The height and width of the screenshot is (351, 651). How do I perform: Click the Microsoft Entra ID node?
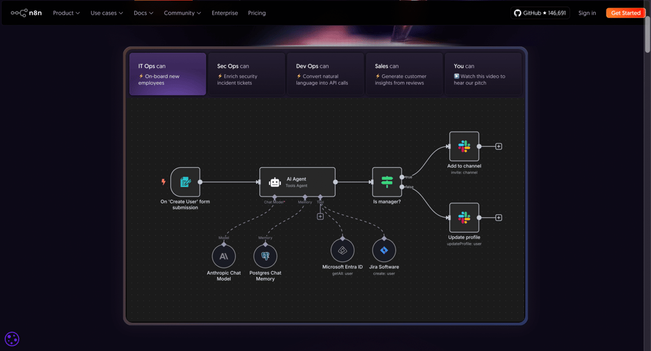point(343,251)
